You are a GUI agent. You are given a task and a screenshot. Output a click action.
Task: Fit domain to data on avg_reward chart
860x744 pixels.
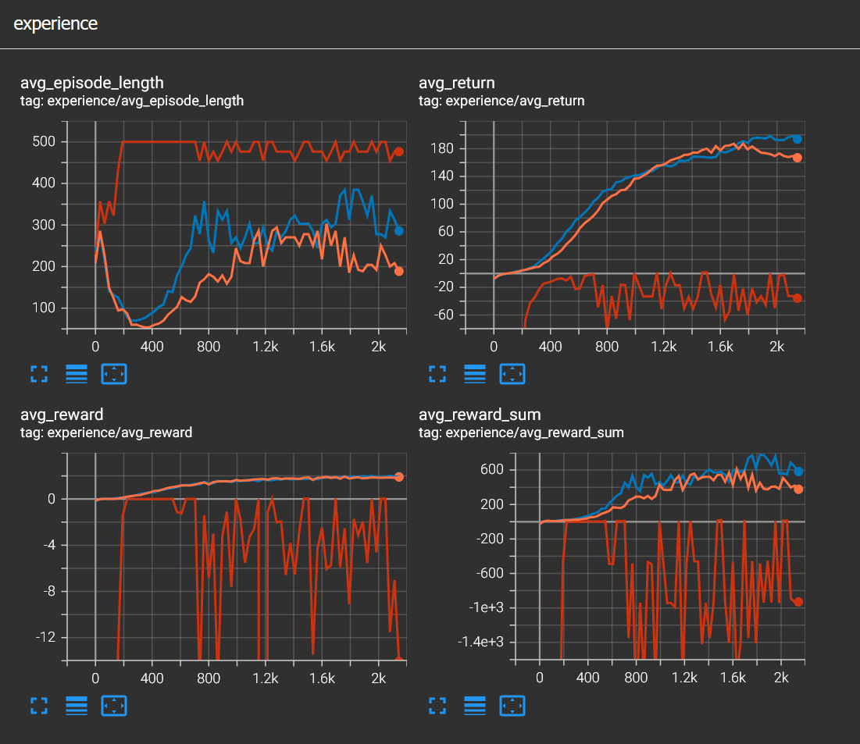coord(114,707)
